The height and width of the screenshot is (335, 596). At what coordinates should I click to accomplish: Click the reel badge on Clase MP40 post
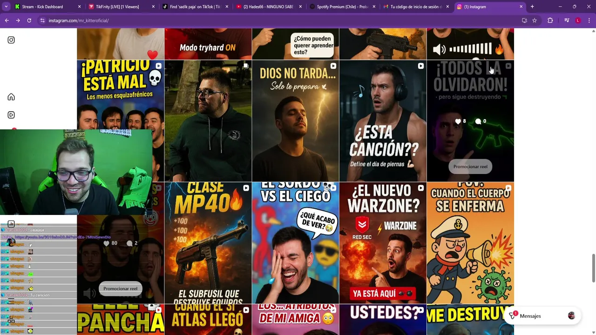[x=246, y=188]
